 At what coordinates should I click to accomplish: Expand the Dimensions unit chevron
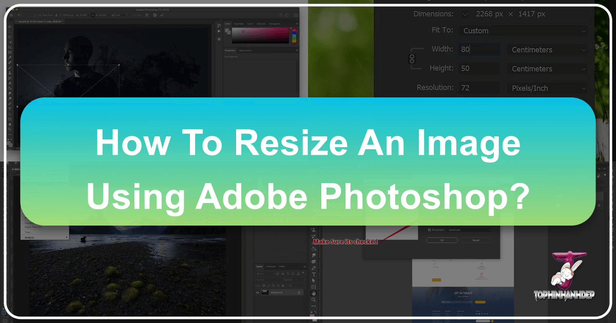(x=465, y=14)
